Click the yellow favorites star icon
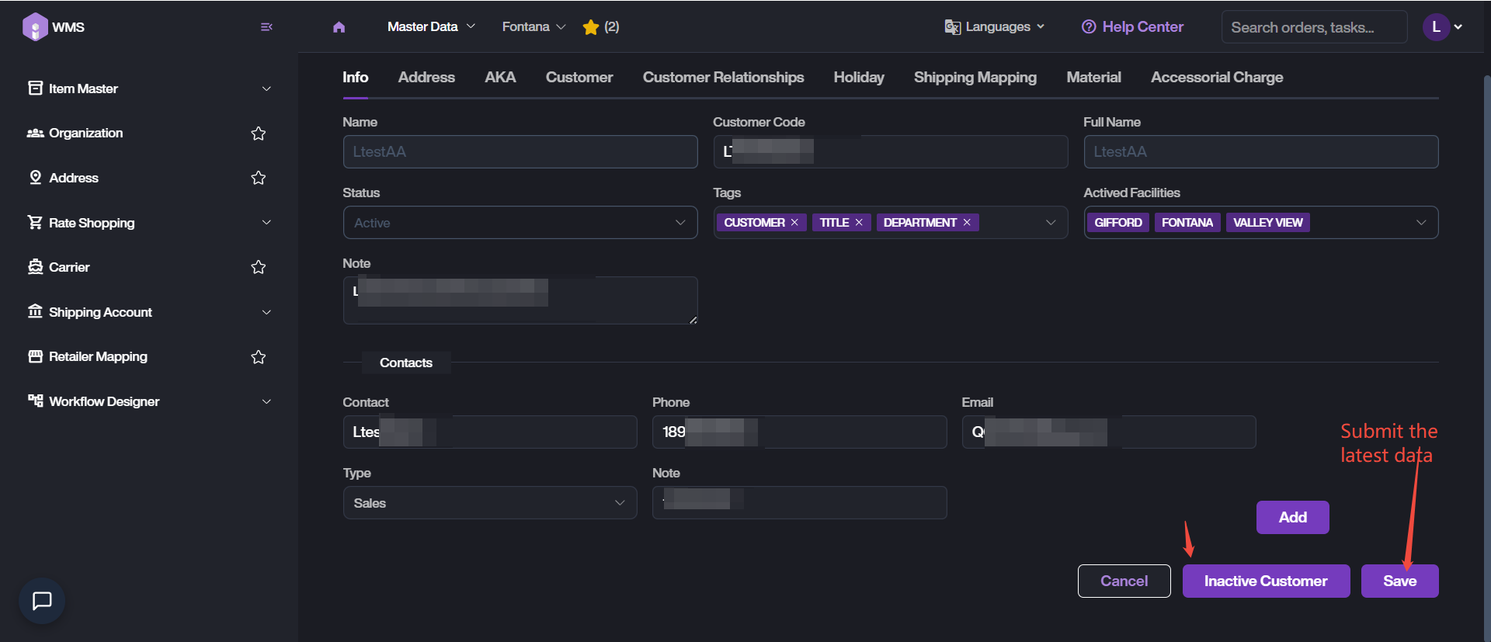Screen dimensions: 1491x642 tap(591, 27)
